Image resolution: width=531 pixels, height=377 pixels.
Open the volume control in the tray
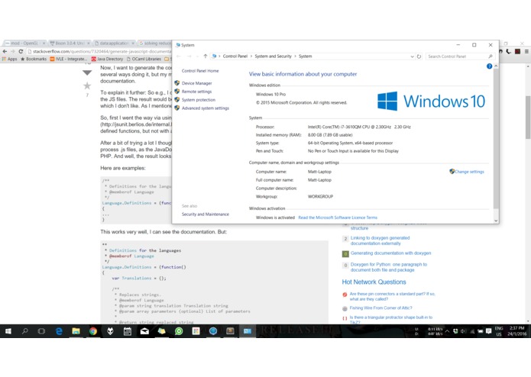click(463, 331)
